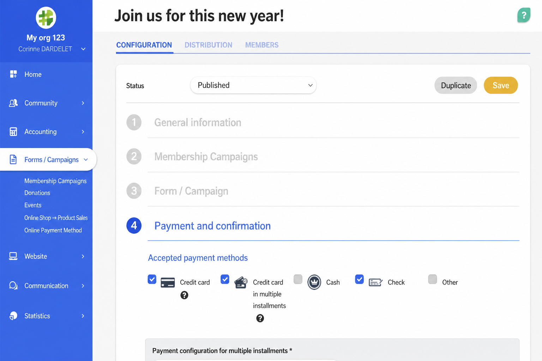This screenshot has height=361, width=542.
Task: Click the Accounting calculator icon
Action: (13, 131)
